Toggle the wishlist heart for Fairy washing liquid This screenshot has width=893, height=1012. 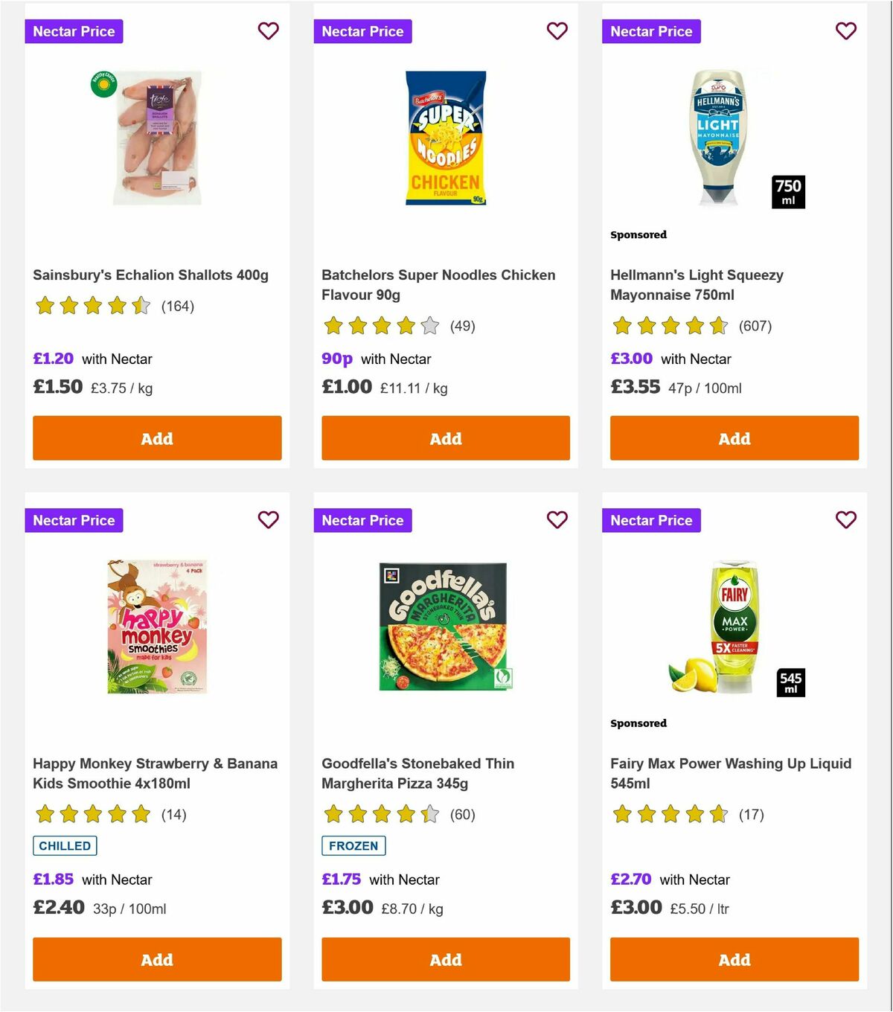pyautogui.click(x=845, y=520)
